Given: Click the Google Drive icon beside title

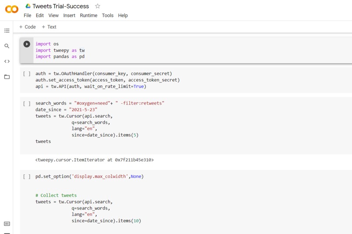Looking at the screenshot, I should point(28,6).
